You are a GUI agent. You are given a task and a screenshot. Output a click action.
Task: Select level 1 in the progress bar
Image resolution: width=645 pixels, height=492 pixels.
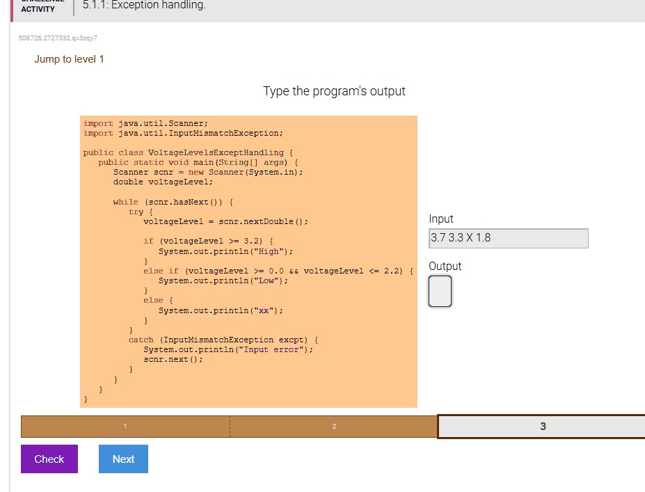125,427
